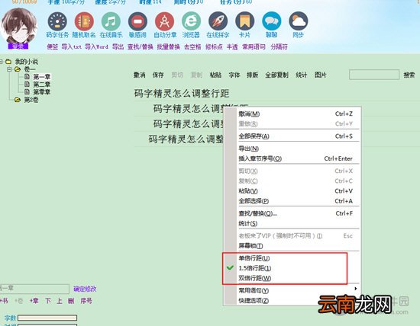Open the 在线音乐 music note icon
This screenshot has height=326, width=420.
[111, 21]
